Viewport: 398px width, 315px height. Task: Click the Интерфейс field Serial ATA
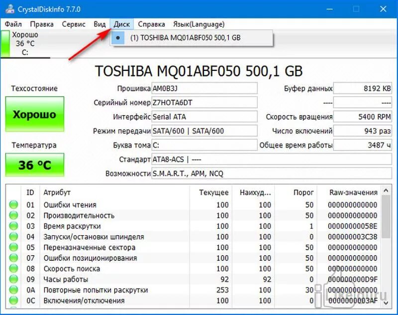tap(204, 117)
